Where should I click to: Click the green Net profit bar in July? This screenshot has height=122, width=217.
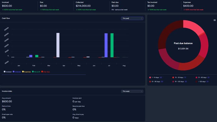(x=112, y=45)
